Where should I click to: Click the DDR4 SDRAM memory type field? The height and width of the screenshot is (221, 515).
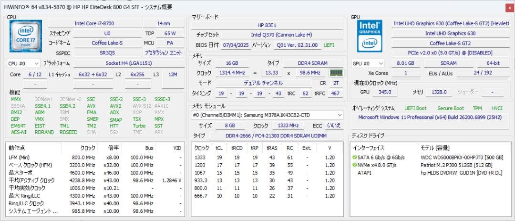tap(313, 63)
